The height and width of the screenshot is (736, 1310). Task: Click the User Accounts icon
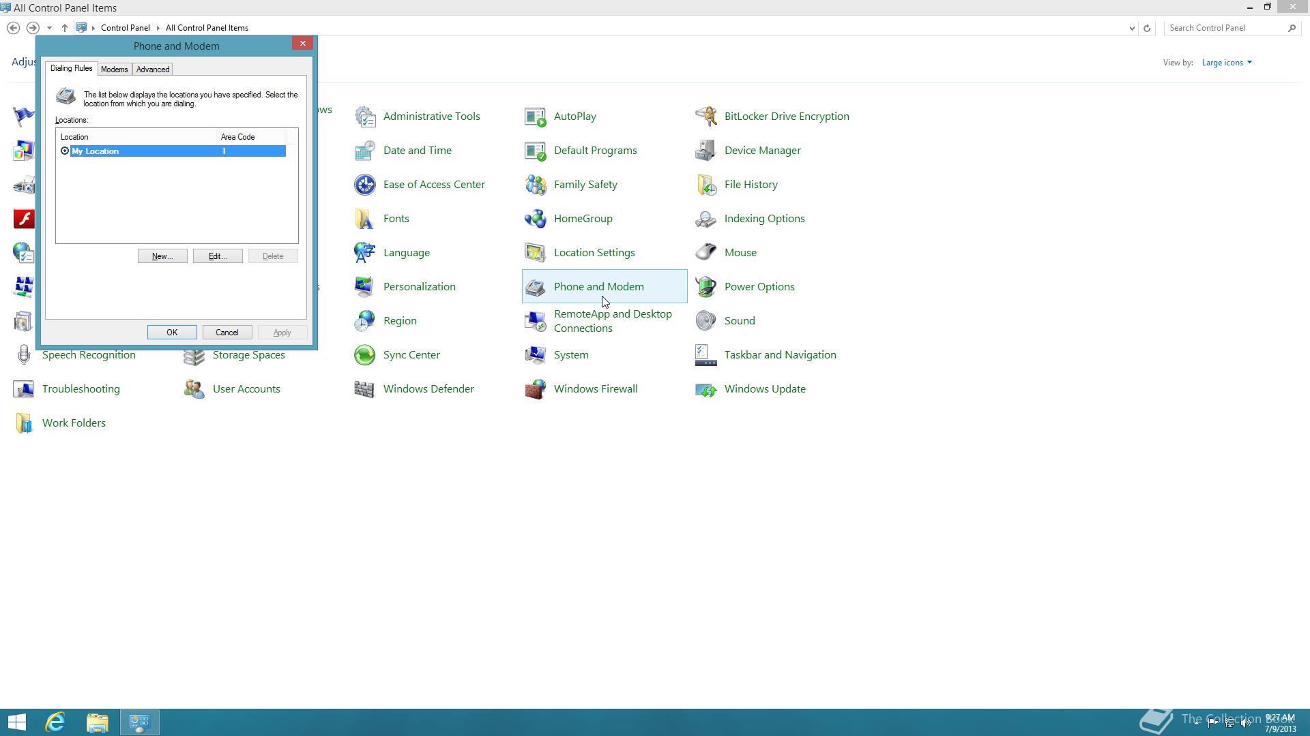click(194, 389)
